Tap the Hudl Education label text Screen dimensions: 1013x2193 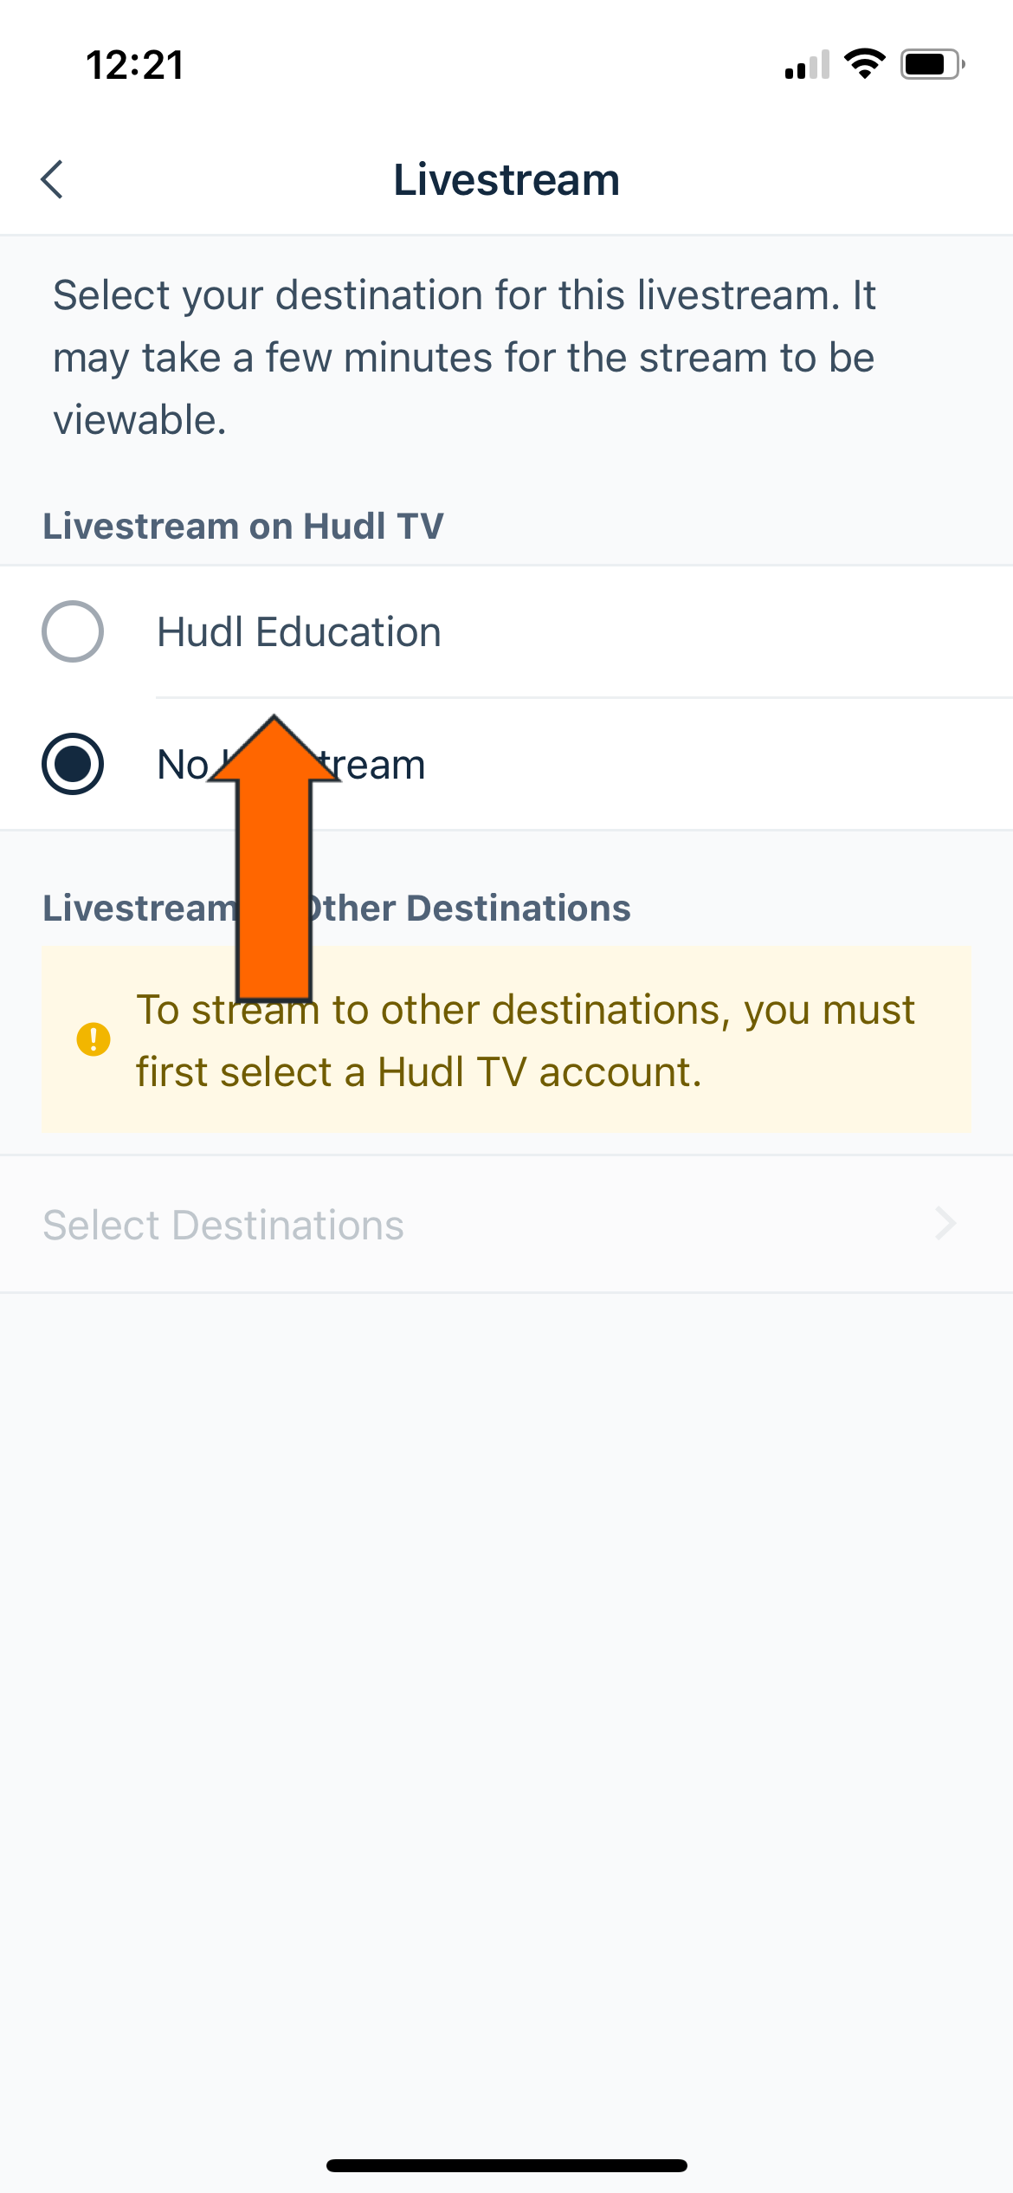pyautogui.click(x=298, y=631)
